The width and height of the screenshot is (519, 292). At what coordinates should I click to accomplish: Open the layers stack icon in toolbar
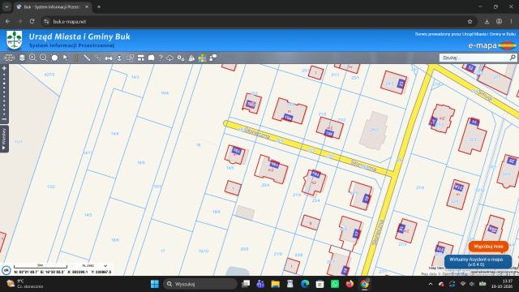[x=22, y=58]
